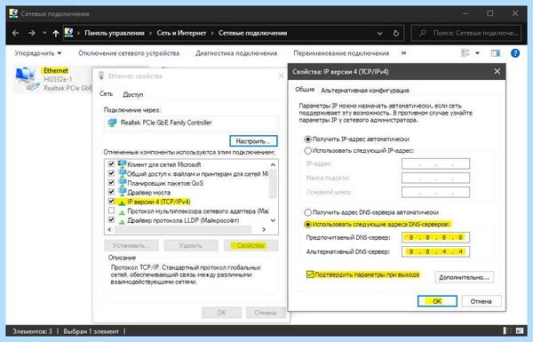Click the horizontal scroll right arrow

click(x=264, y=229)
